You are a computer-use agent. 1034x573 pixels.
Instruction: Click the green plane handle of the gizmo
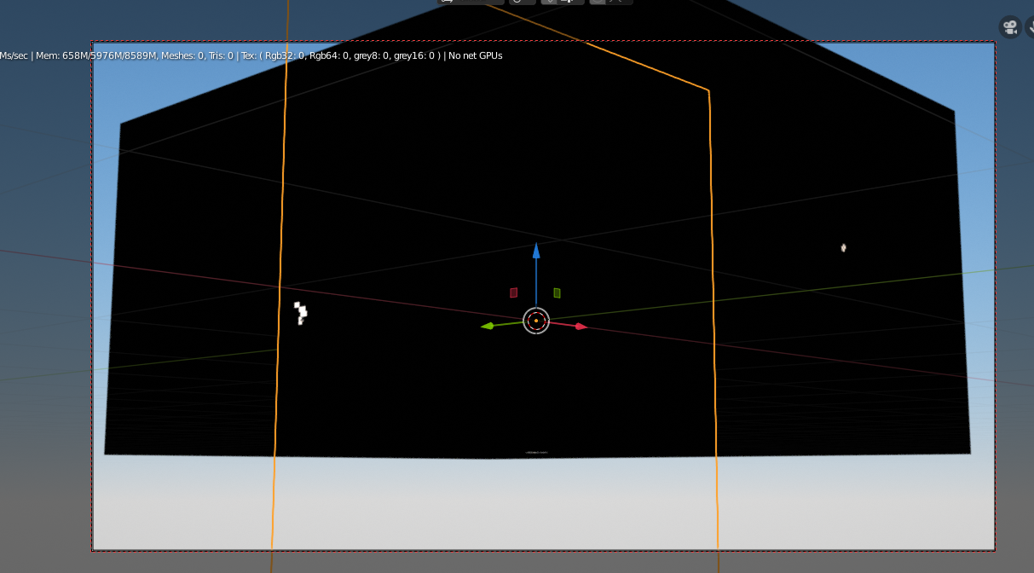click(x=557, y=292)
